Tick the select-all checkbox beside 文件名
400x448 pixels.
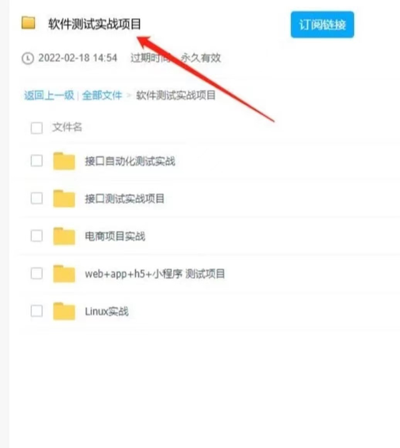37,128
